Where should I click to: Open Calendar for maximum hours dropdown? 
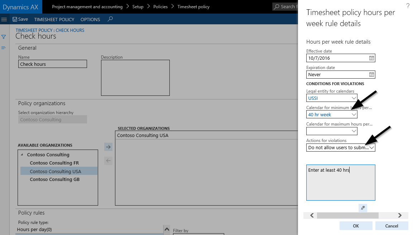(354, 131)
